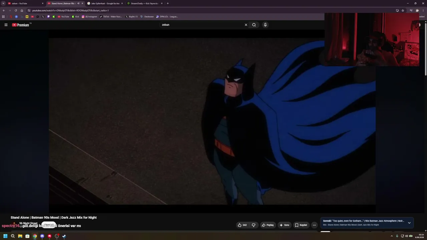Image resolution: width=427 pixels, height=240 pixels.
Task: Click the address bar URL
Action: (x=70, y=10)
